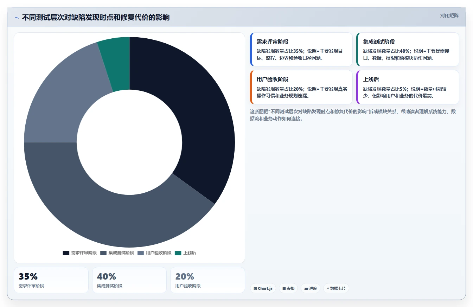Screen dimensions: 473x307
Task: Click the 用户验收阶段 legend label
Action: 159,253
